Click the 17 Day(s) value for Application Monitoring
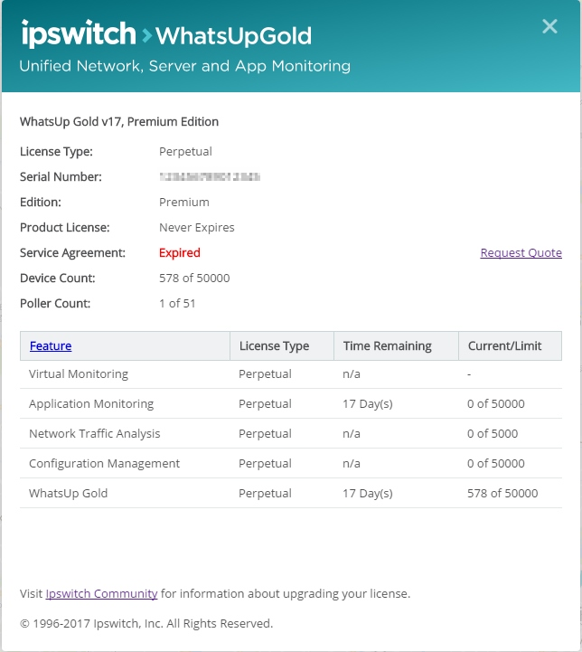 [368, 404]
